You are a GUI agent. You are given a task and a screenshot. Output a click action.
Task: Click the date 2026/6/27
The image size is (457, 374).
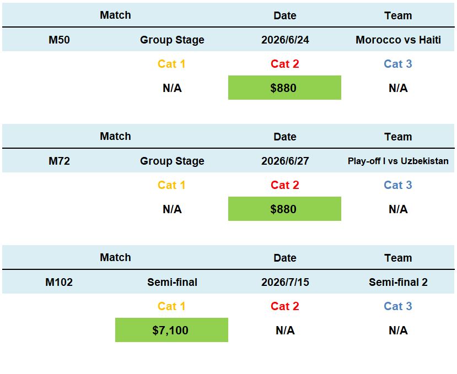285,161
